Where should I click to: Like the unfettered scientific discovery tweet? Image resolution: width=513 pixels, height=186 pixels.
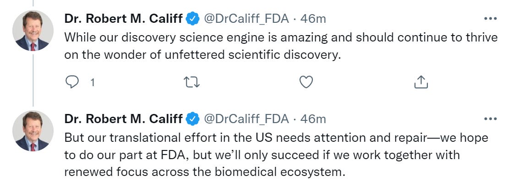pyautogui.click(x=306, y=82)
